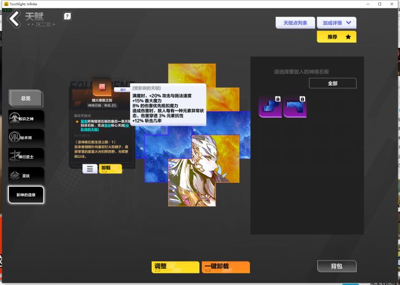Open the hamburger menu beside 卸载
The height and width of the screenshot is (285, 400).
(90, 169)
